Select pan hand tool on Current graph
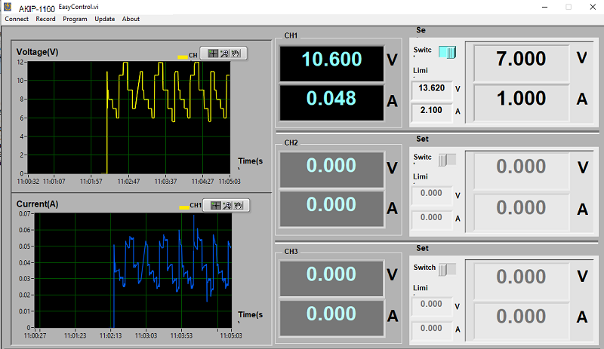 [x=236, y=205]
